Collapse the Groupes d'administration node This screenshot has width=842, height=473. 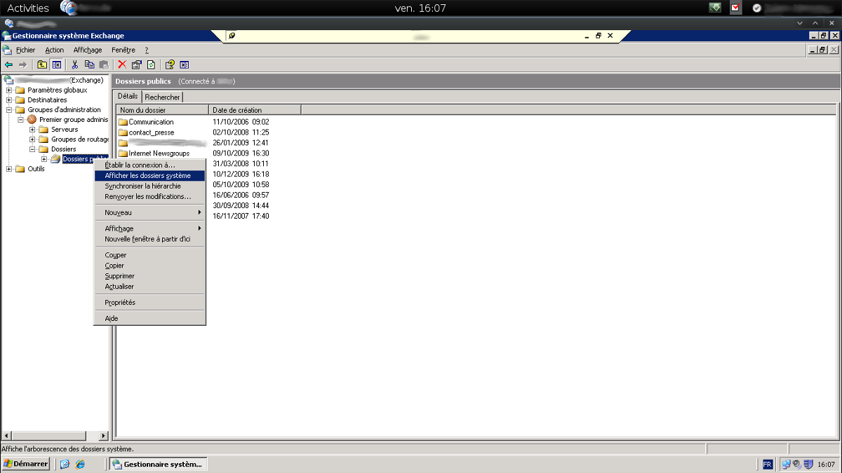coord(9,110)
